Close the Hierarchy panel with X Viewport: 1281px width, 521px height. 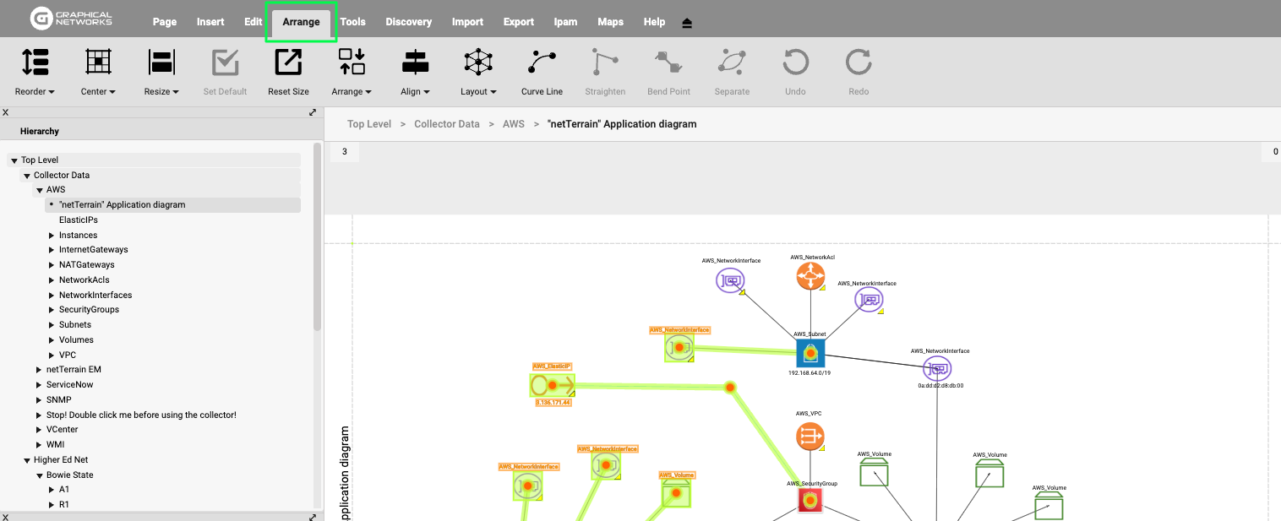[5, 112]
